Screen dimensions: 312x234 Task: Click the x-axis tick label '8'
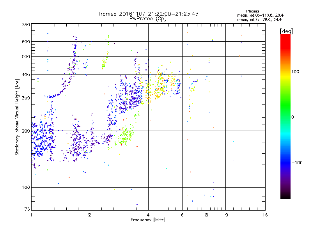click(x=207, y=215)
